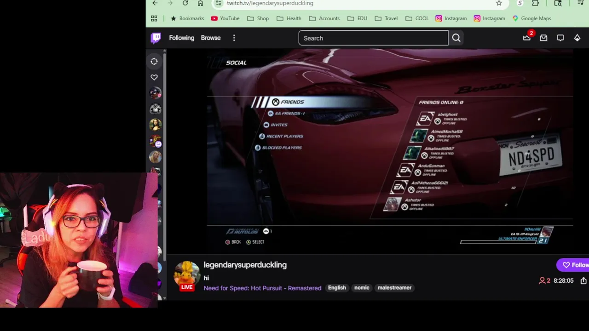
Task: Click the Autolog logo in the game
Action: [242, 231]
